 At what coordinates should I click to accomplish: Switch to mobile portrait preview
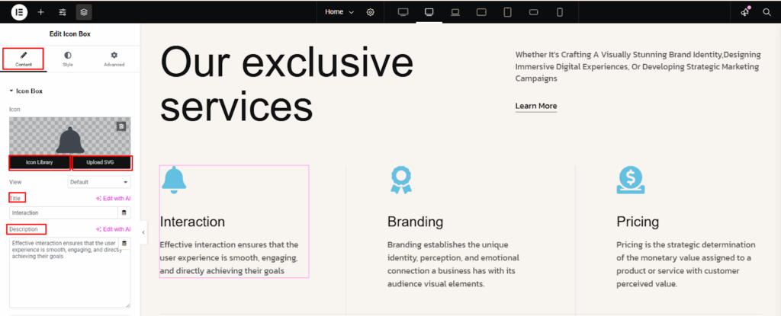point(559,12)
